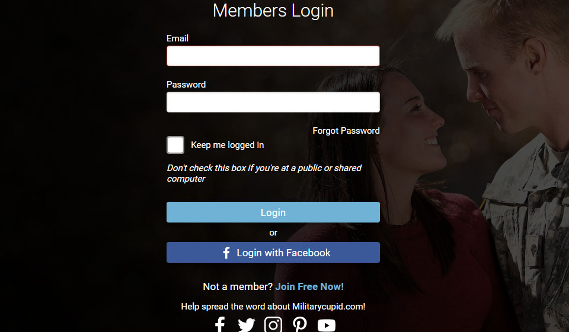569x332 pixels.
Task: Focus the Password input field
Action: [273, 102]
